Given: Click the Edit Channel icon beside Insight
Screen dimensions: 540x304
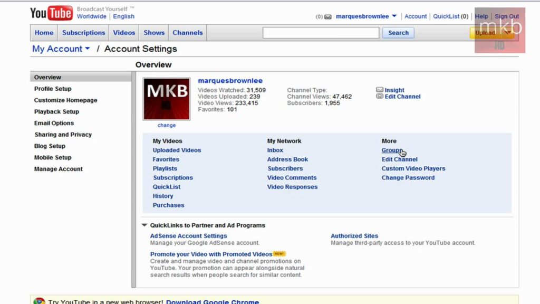Looking at the screenshot, I should (380, 96).
